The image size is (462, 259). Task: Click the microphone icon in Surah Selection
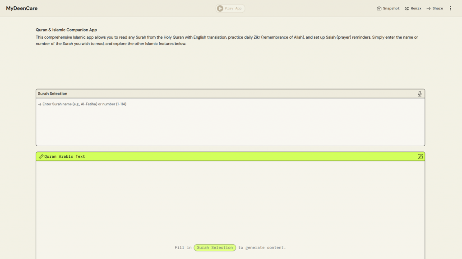tap(420, 94)
